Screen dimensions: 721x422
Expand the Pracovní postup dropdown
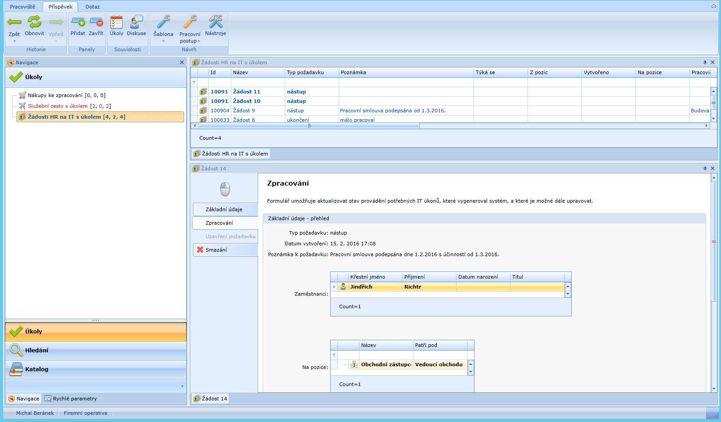(x=199, y=41)
